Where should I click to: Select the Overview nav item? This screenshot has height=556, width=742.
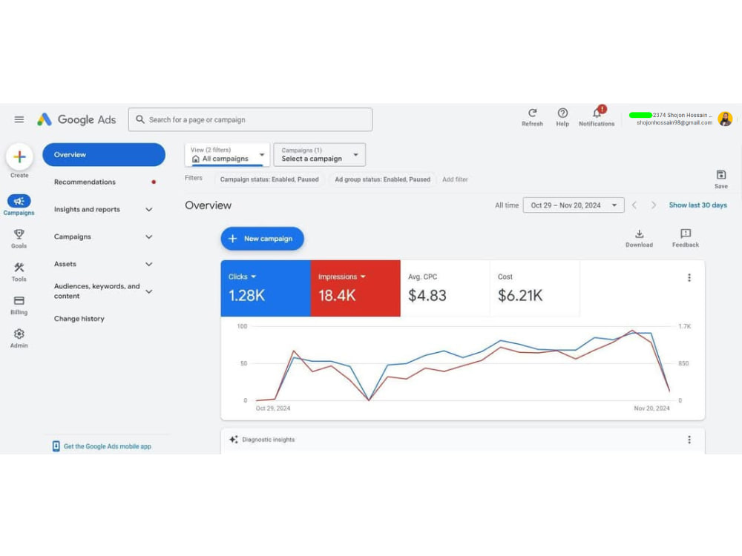click(x=104, y=155)
